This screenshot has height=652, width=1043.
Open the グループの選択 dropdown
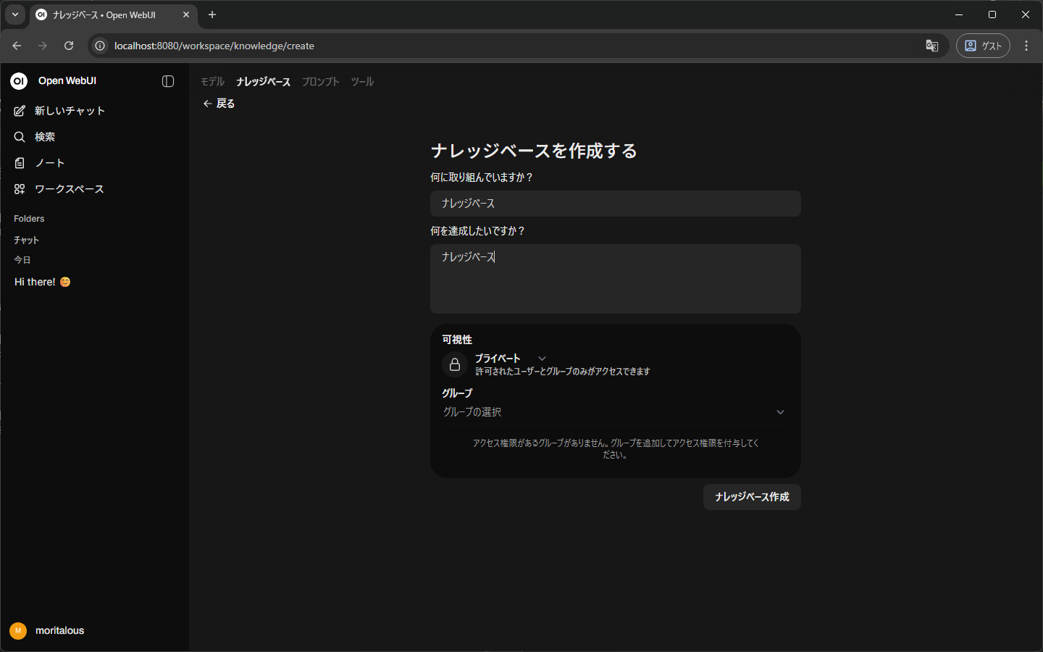pyautogui.click(x=614, y=412)
